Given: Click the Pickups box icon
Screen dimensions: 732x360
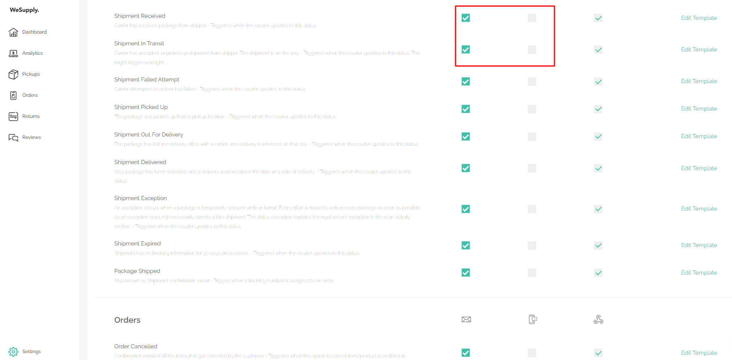Looking at the screenshot, I should 13,74.
